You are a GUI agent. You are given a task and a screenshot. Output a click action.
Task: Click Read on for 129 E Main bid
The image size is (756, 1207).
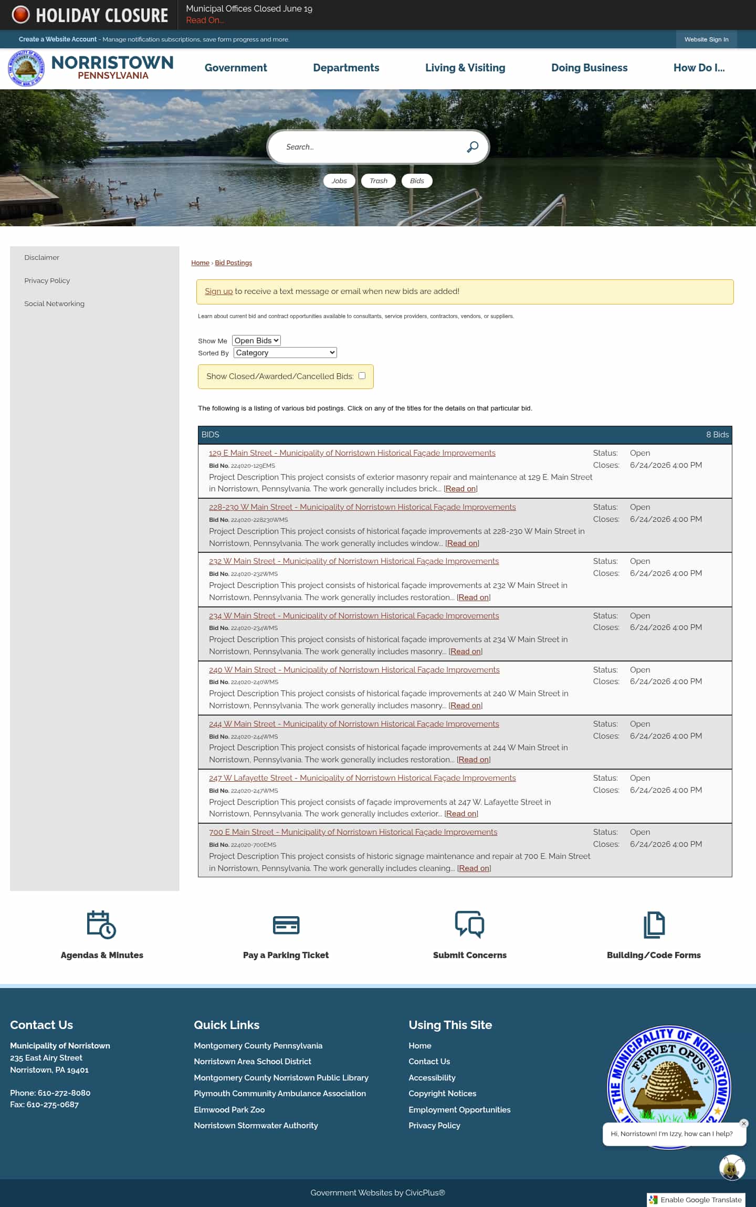coord(460,489)
